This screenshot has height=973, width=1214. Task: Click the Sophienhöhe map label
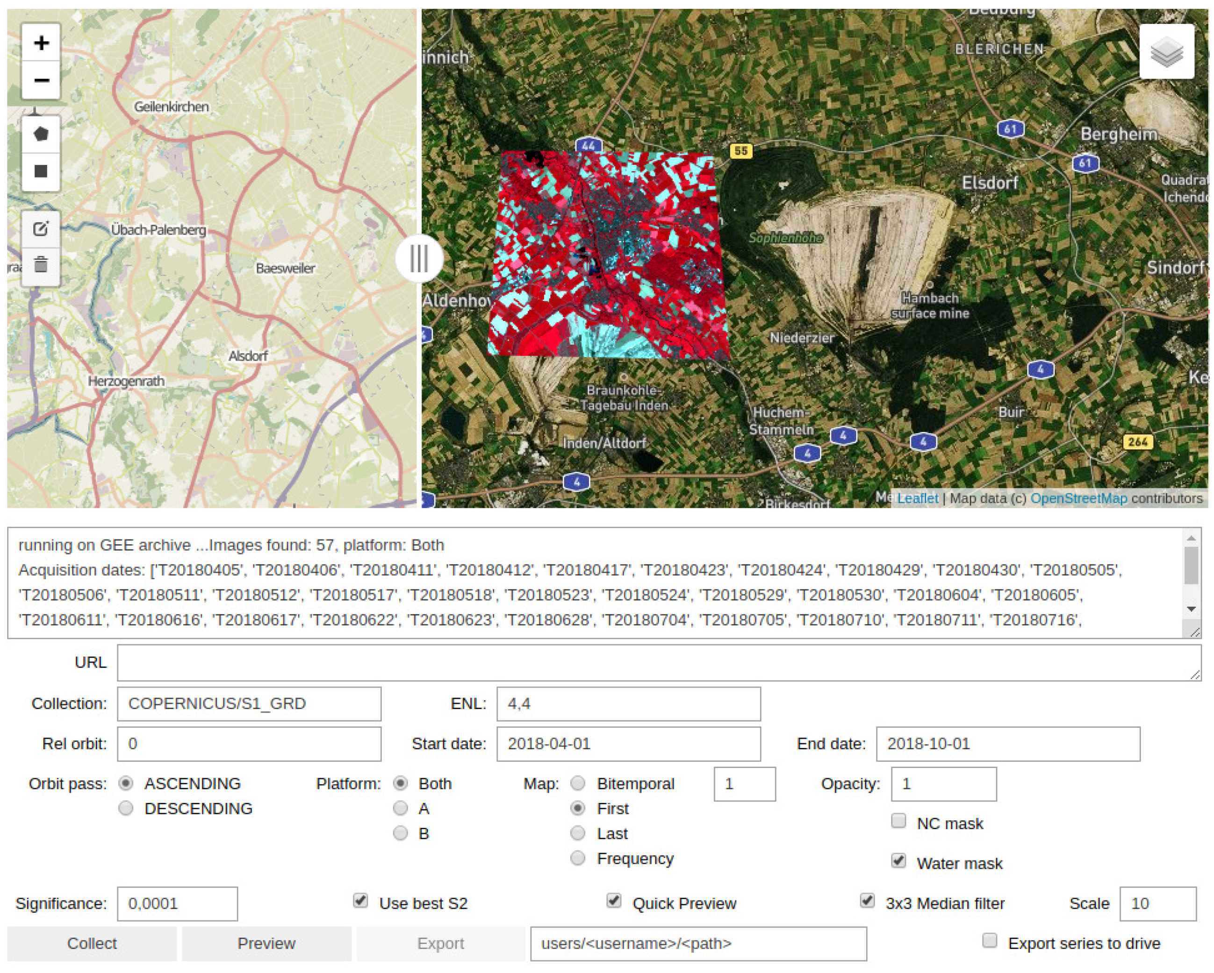tap(785, 237)
